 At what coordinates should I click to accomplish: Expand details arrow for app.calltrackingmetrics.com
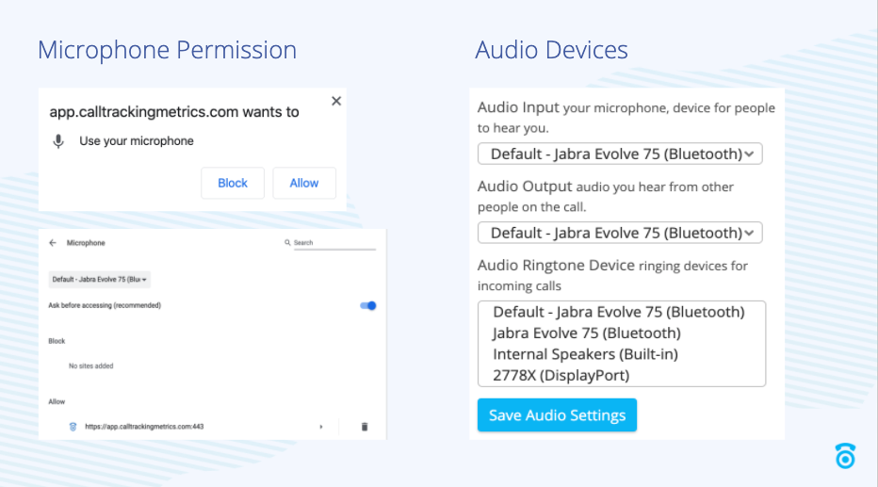tap(320, 427)
